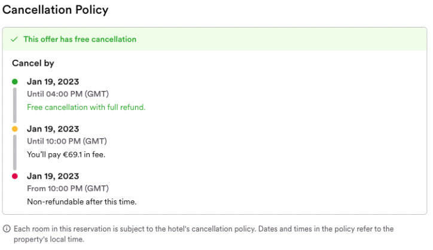Click 'Until 10:00 PM (GMT)' text
The image size is (433, 250).
point(67,141)
